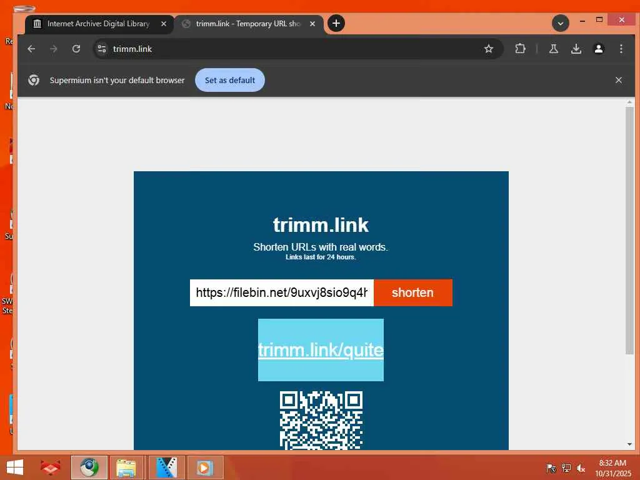Open the Chrome Labs flask icon

554,49
